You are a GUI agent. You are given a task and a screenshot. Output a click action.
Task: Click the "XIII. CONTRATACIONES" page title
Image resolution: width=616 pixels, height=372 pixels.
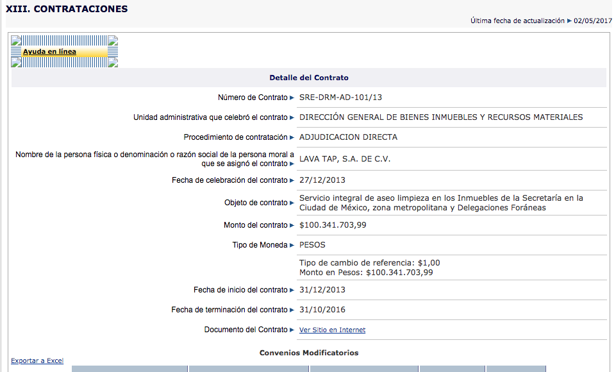pos(67,9)
